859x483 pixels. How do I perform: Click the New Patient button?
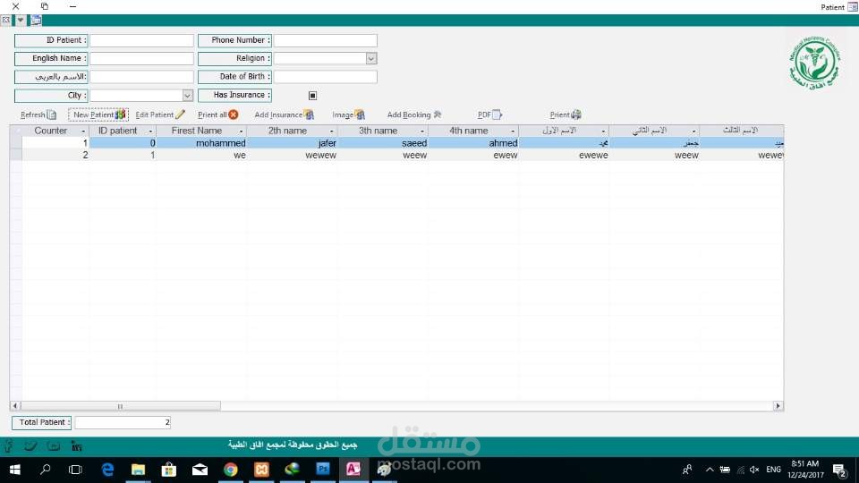pos(98,115)
